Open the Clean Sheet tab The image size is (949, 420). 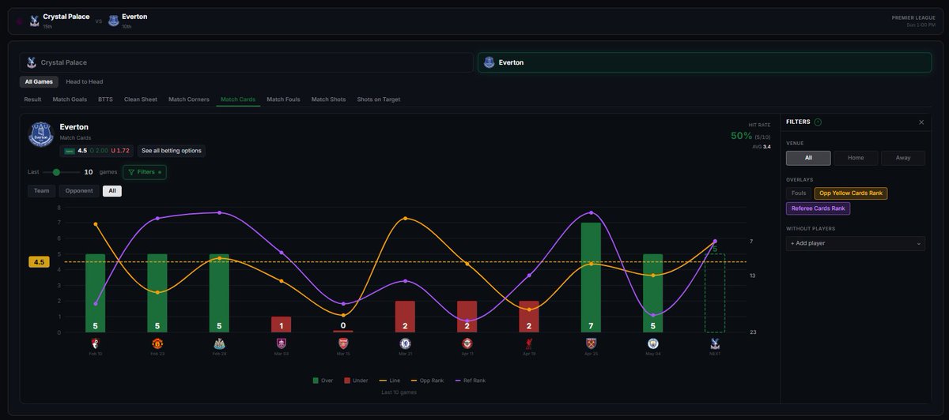click(141, 99)
